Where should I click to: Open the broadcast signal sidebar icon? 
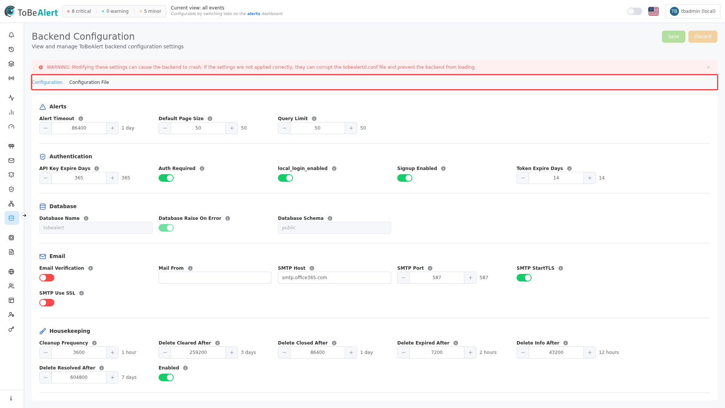11,78
